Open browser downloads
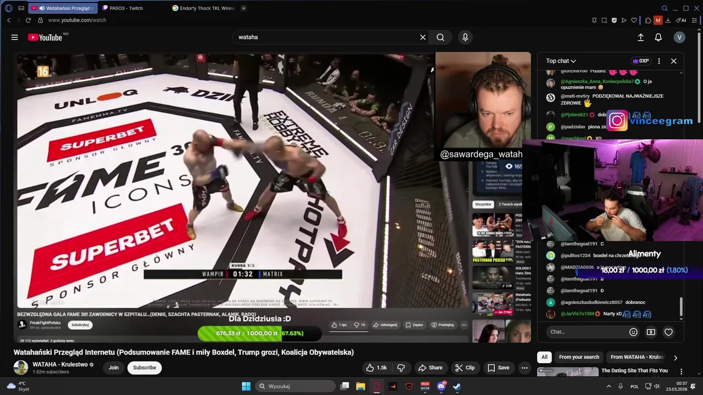Viewport: 703px width, 395px height. coord(668,20)
